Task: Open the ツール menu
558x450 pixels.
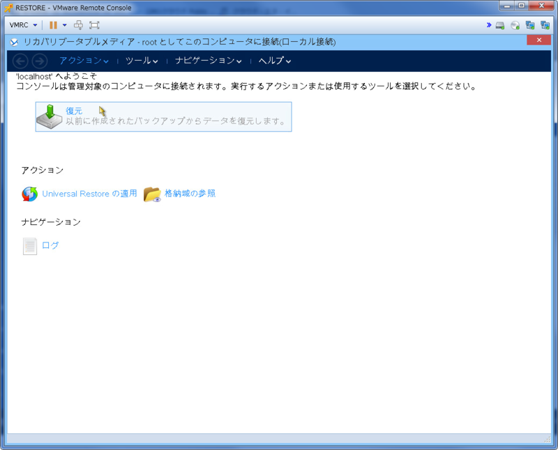Action: click(x=141, y=61)
